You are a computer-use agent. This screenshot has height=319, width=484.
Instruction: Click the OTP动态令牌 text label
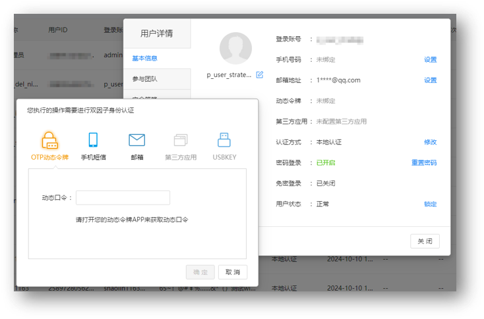[x=49, y=158]
